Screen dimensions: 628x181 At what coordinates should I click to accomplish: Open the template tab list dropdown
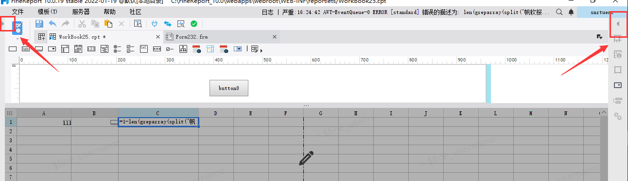[x=599, y=37]
